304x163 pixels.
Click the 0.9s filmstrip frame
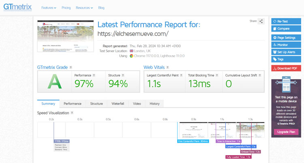click(193, 130)
